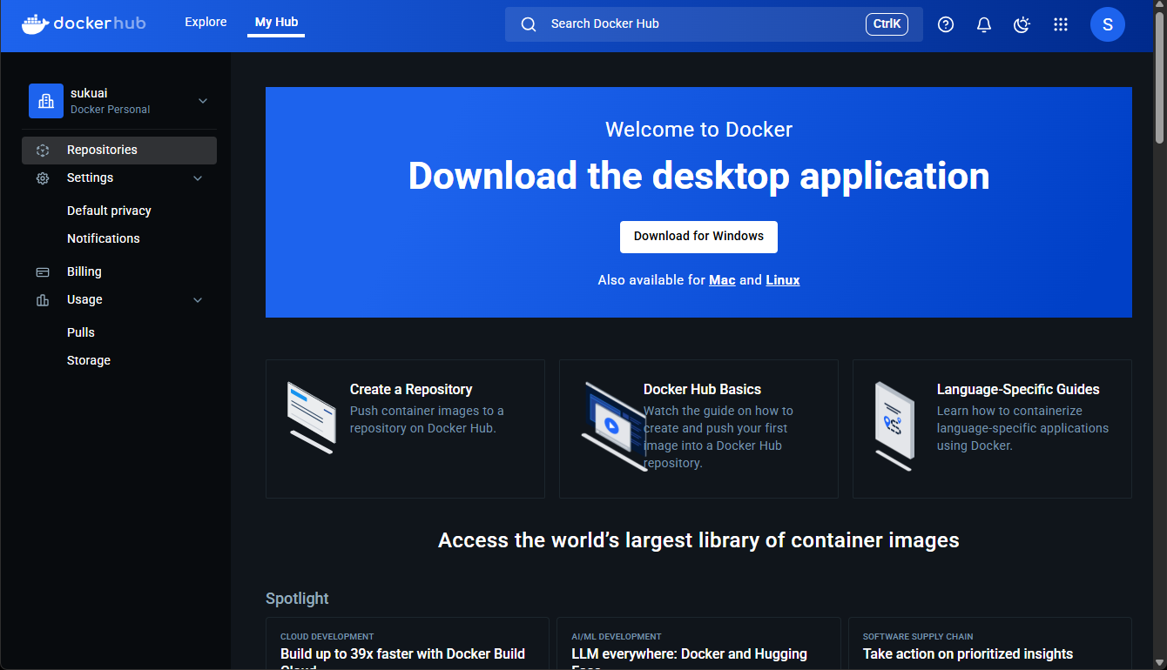Expand the sukuai account switcher chevron
Image resolution: width=1167 pixels, height=670 pixels.
click(203, 101)
